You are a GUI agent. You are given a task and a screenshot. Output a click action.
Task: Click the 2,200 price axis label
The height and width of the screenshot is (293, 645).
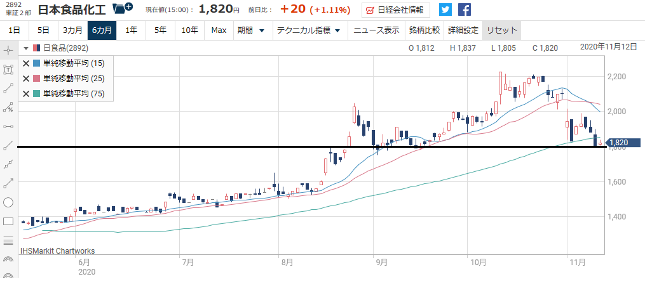point(617,76)
